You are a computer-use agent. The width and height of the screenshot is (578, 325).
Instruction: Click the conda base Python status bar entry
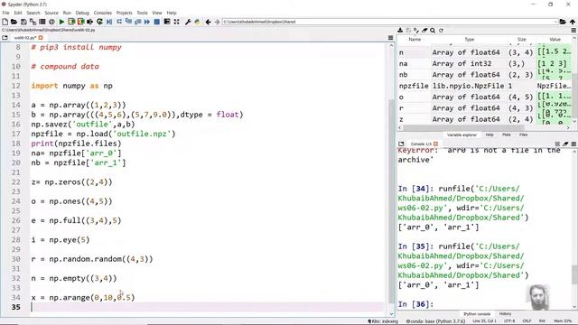(x=435, y=321)
